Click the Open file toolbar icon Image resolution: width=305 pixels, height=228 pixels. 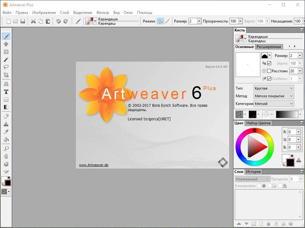[16, 21]
